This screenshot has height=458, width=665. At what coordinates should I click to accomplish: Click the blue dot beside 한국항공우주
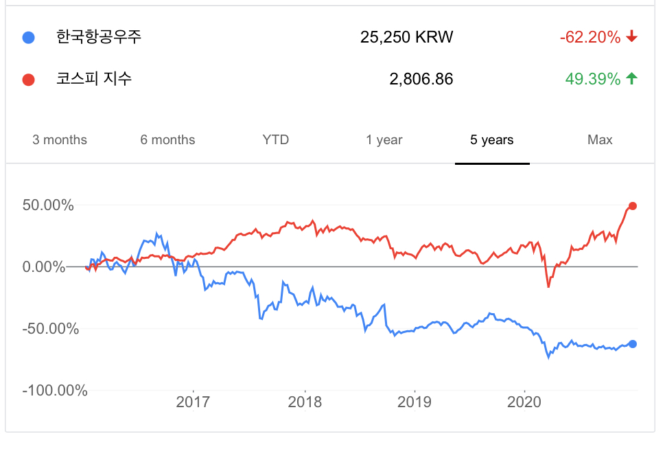tap(29, 37)
